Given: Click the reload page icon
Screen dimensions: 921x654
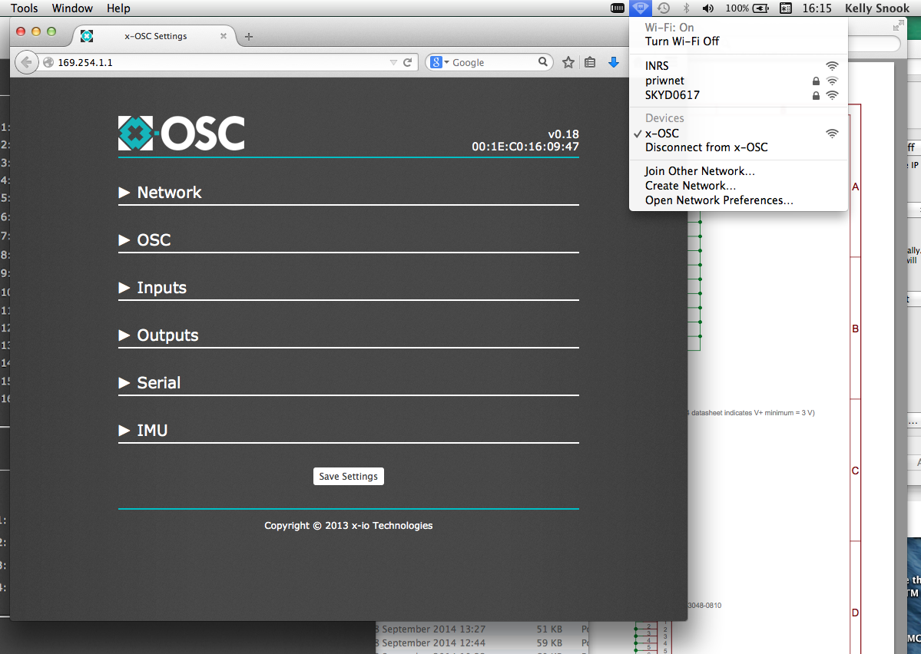Looking at the screenshot, I should coord(408,62).
